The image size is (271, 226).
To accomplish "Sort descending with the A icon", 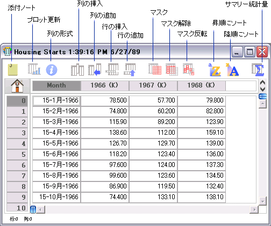I will (232, 70).
